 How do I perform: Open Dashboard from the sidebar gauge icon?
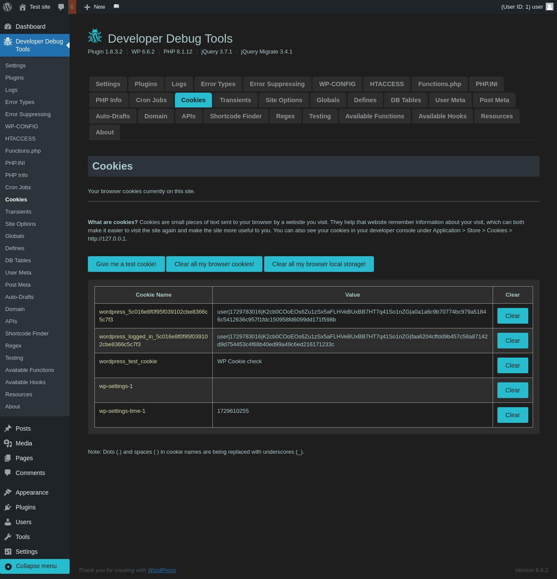pyautogui.click(x=8, y=27)
